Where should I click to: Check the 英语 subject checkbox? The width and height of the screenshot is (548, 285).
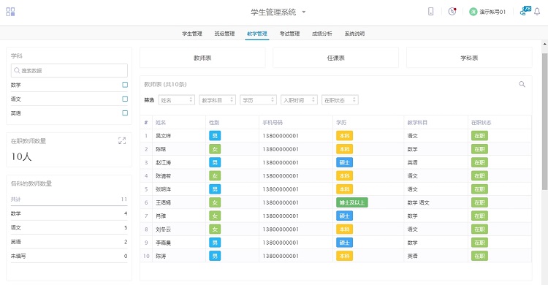[125, 113]
